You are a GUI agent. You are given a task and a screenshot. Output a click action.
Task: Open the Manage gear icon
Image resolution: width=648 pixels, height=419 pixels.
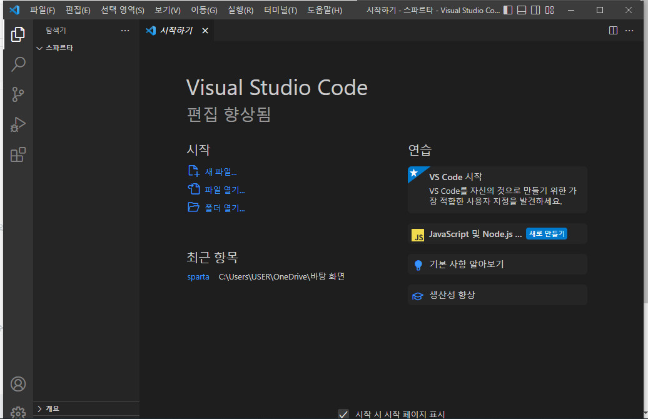(x=18, y=412)
